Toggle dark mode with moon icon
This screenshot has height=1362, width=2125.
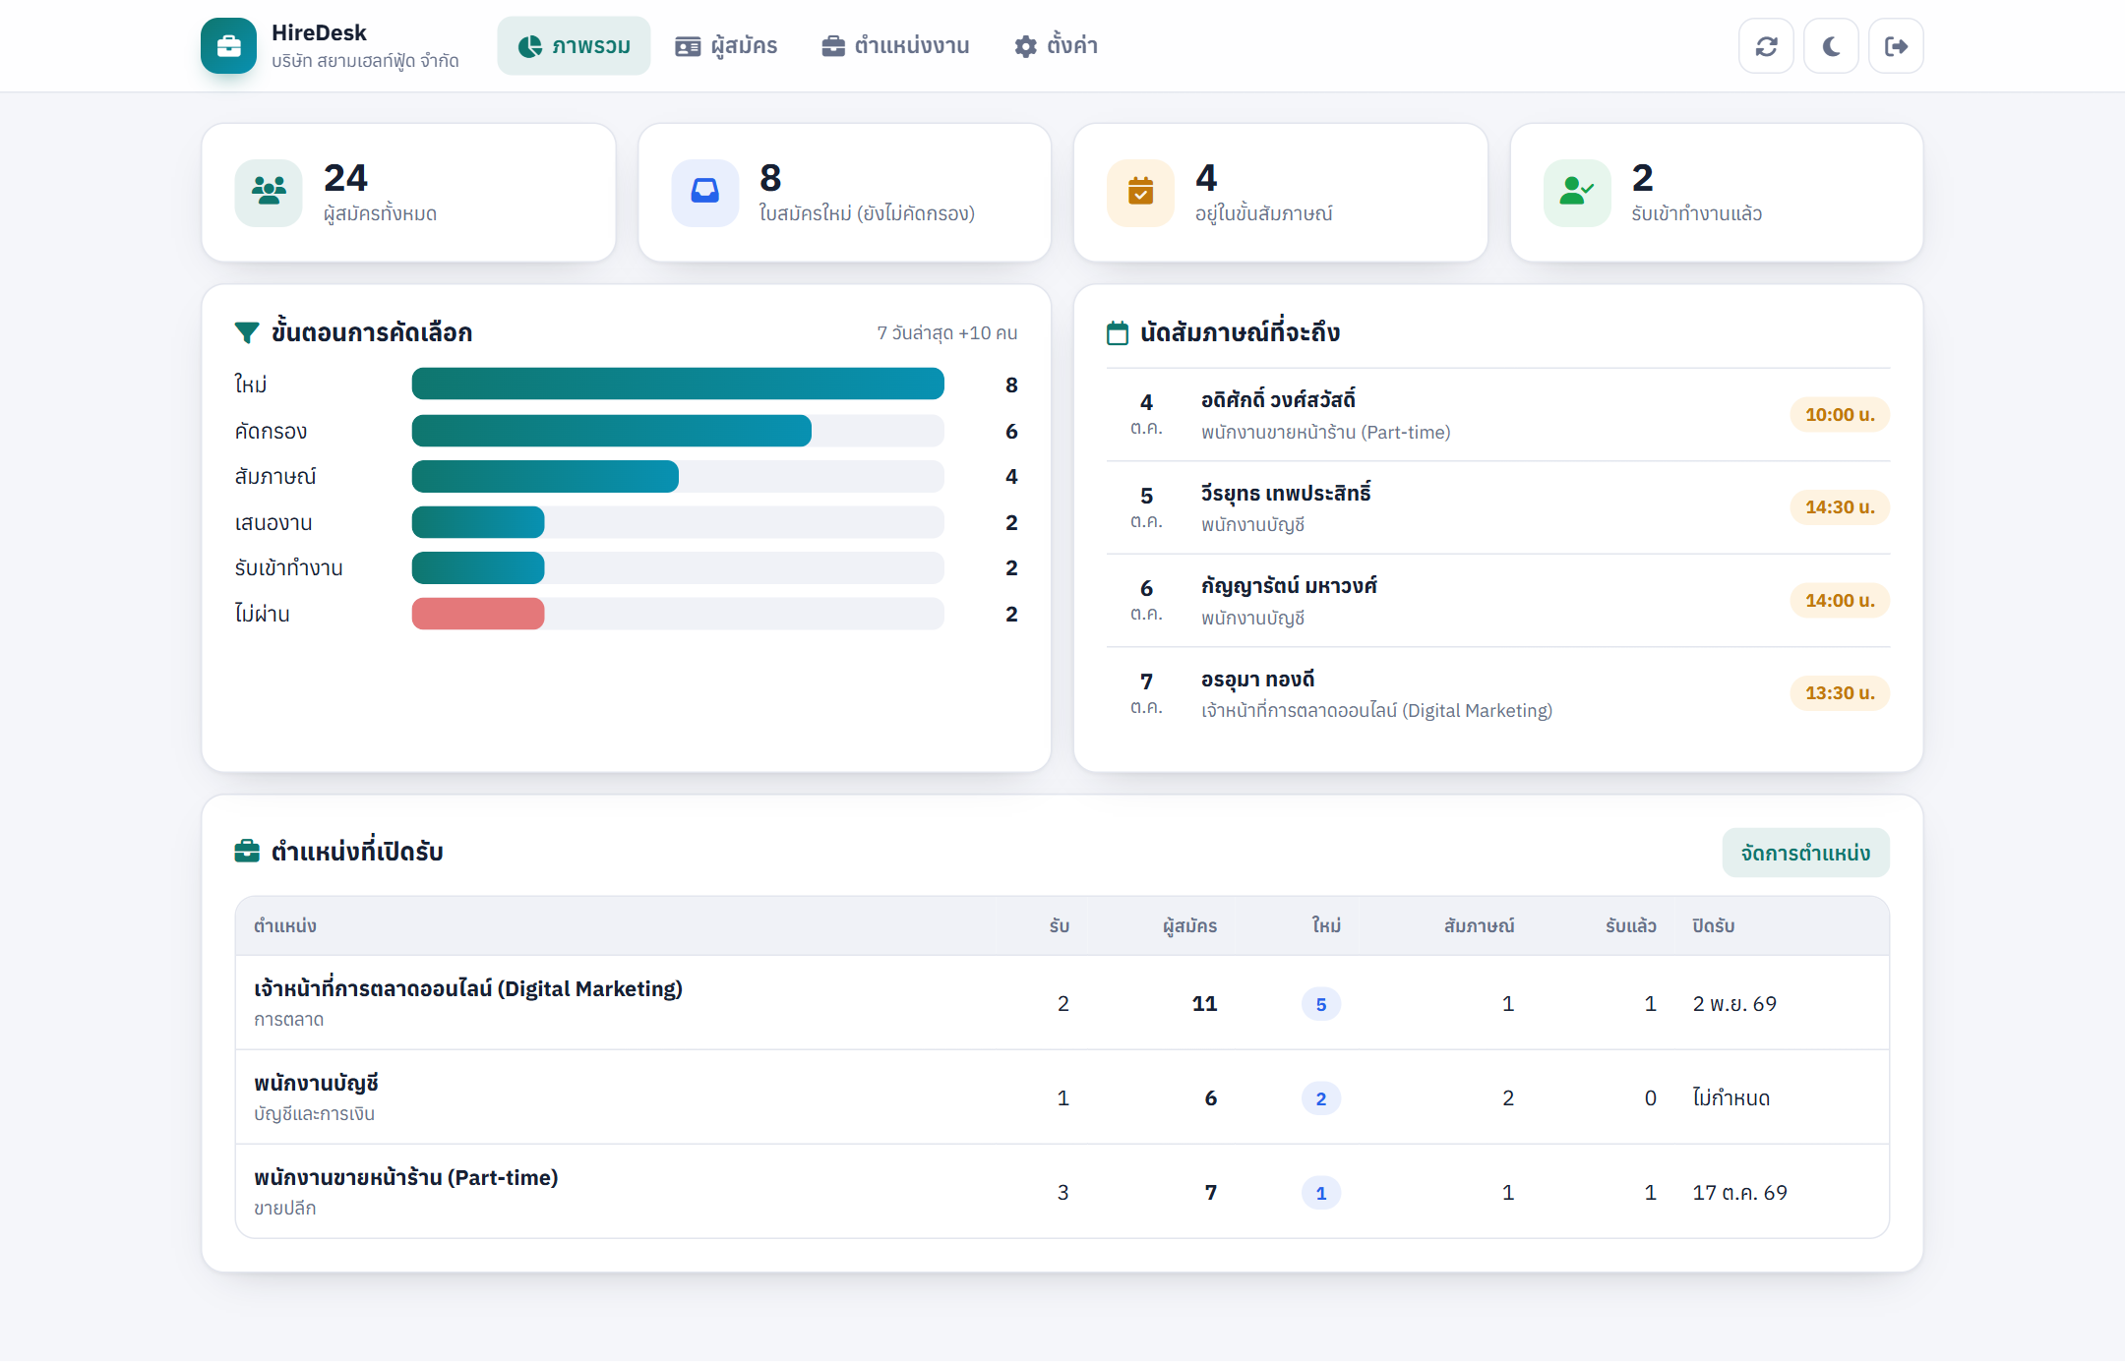(x=1831, y=46)
